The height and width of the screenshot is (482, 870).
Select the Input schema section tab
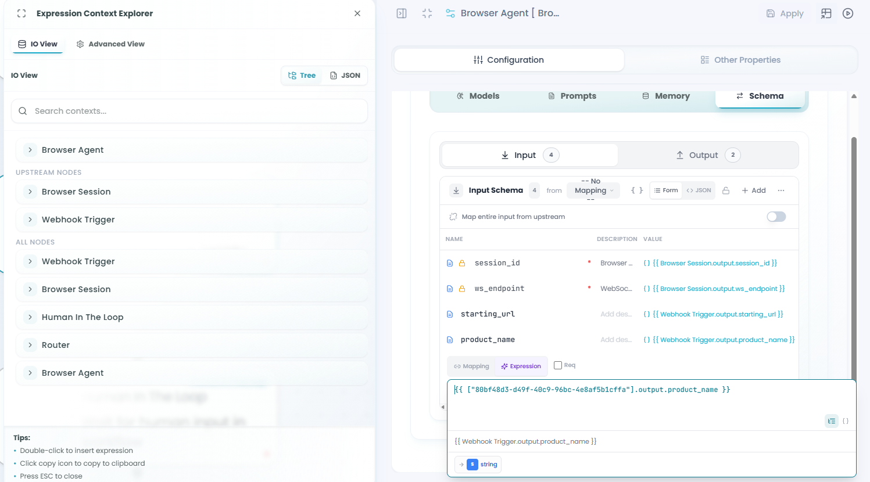click(x=530, y=155)
